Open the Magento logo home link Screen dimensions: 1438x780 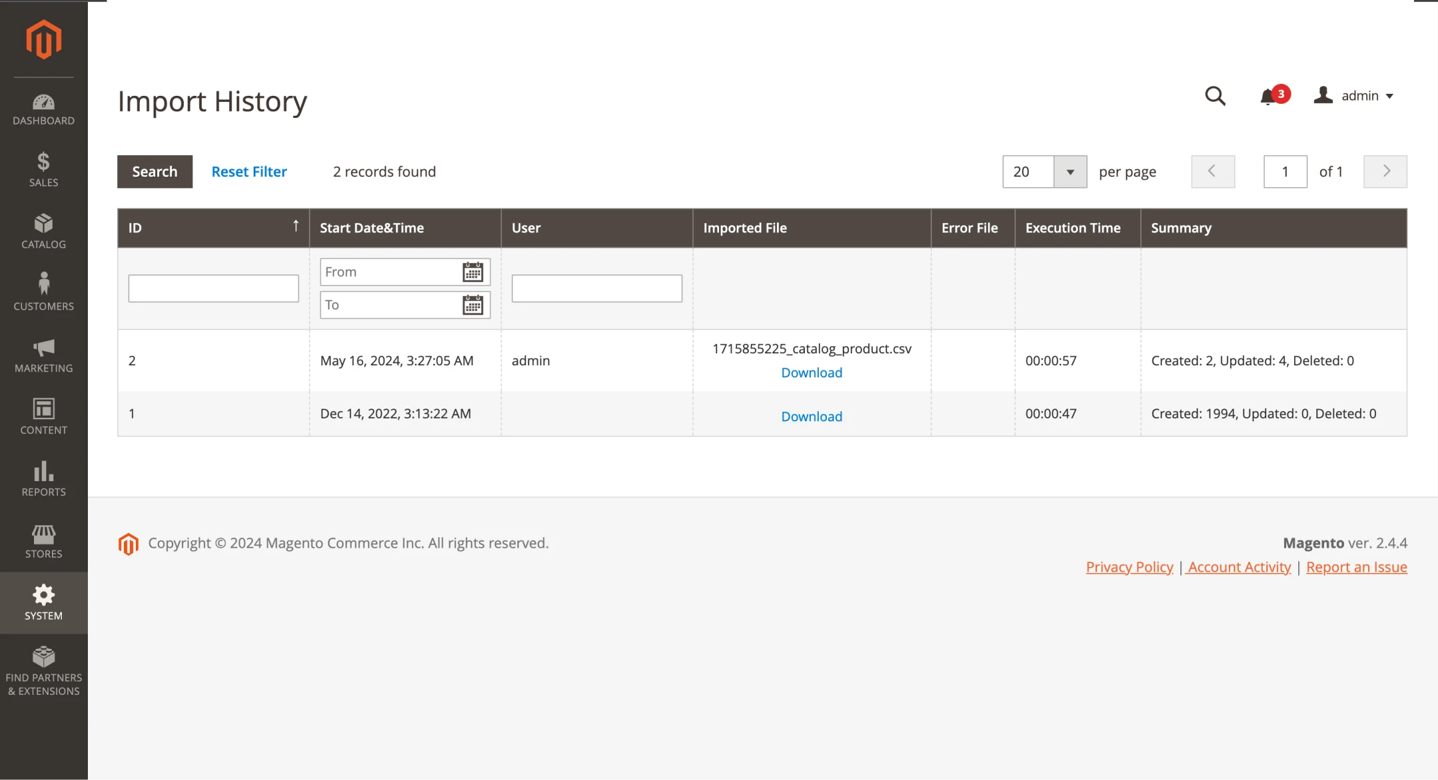coord(44,40)
